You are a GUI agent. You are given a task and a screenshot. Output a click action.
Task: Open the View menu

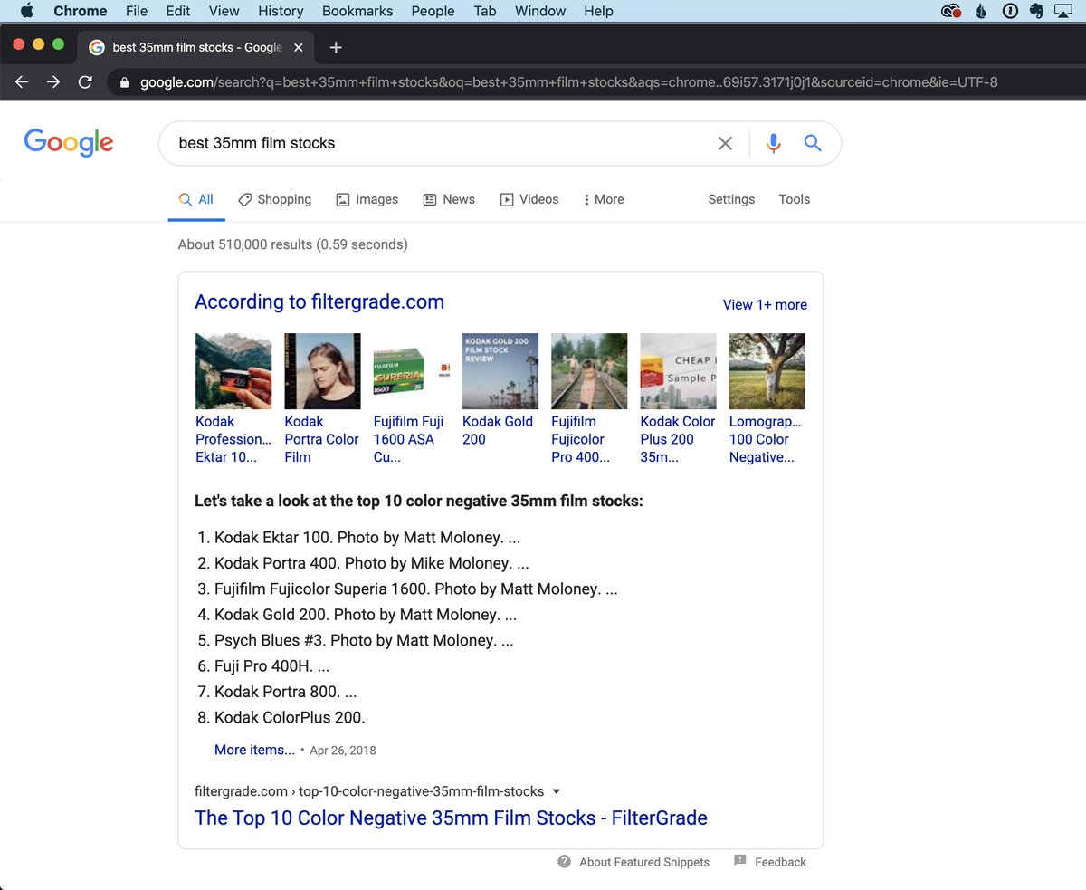point(224,11)
